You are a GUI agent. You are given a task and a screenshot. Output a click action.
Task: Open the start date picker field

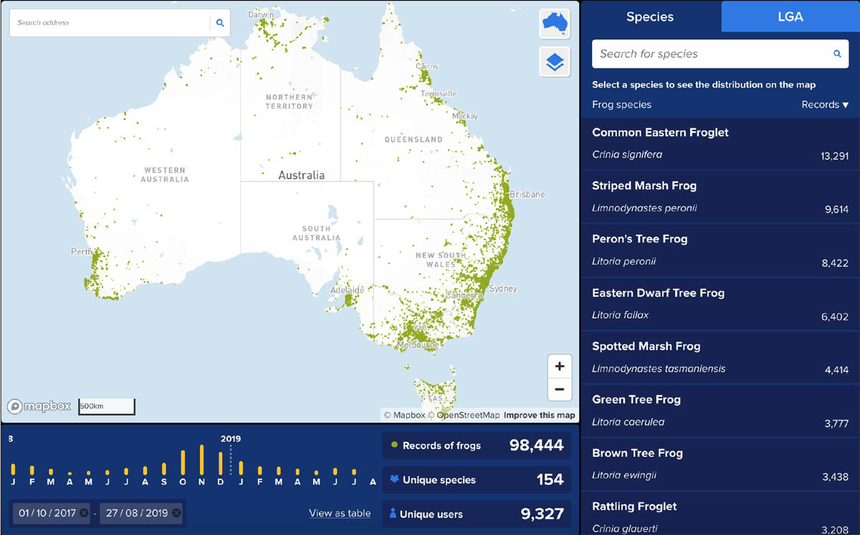(44, 513)
